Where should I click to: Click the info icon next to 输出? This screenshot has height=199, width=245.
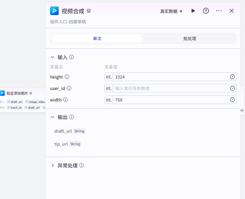coord(72,117)
